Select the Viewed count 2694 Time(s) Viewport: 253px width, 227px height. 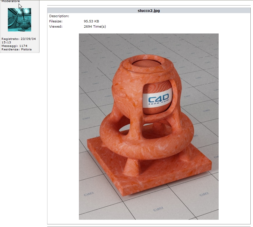[95, 26]
